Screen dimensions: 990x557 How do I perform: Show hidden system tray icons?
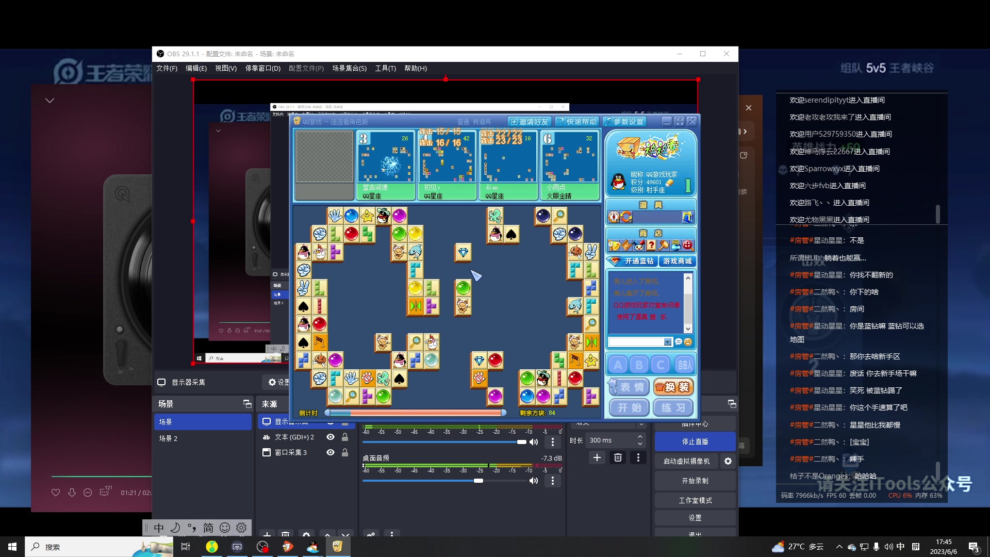pyautogui.click(x=839, y=547)
